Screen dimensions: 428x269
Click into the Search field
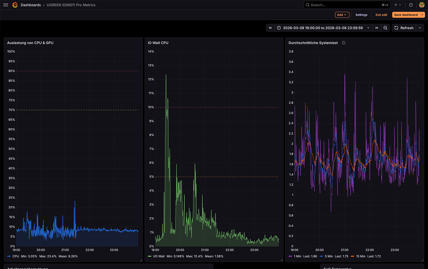click(x=342, y=5)
